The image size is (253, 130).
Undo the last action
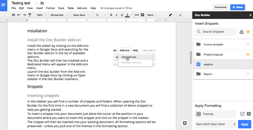(x=19, y=15)
